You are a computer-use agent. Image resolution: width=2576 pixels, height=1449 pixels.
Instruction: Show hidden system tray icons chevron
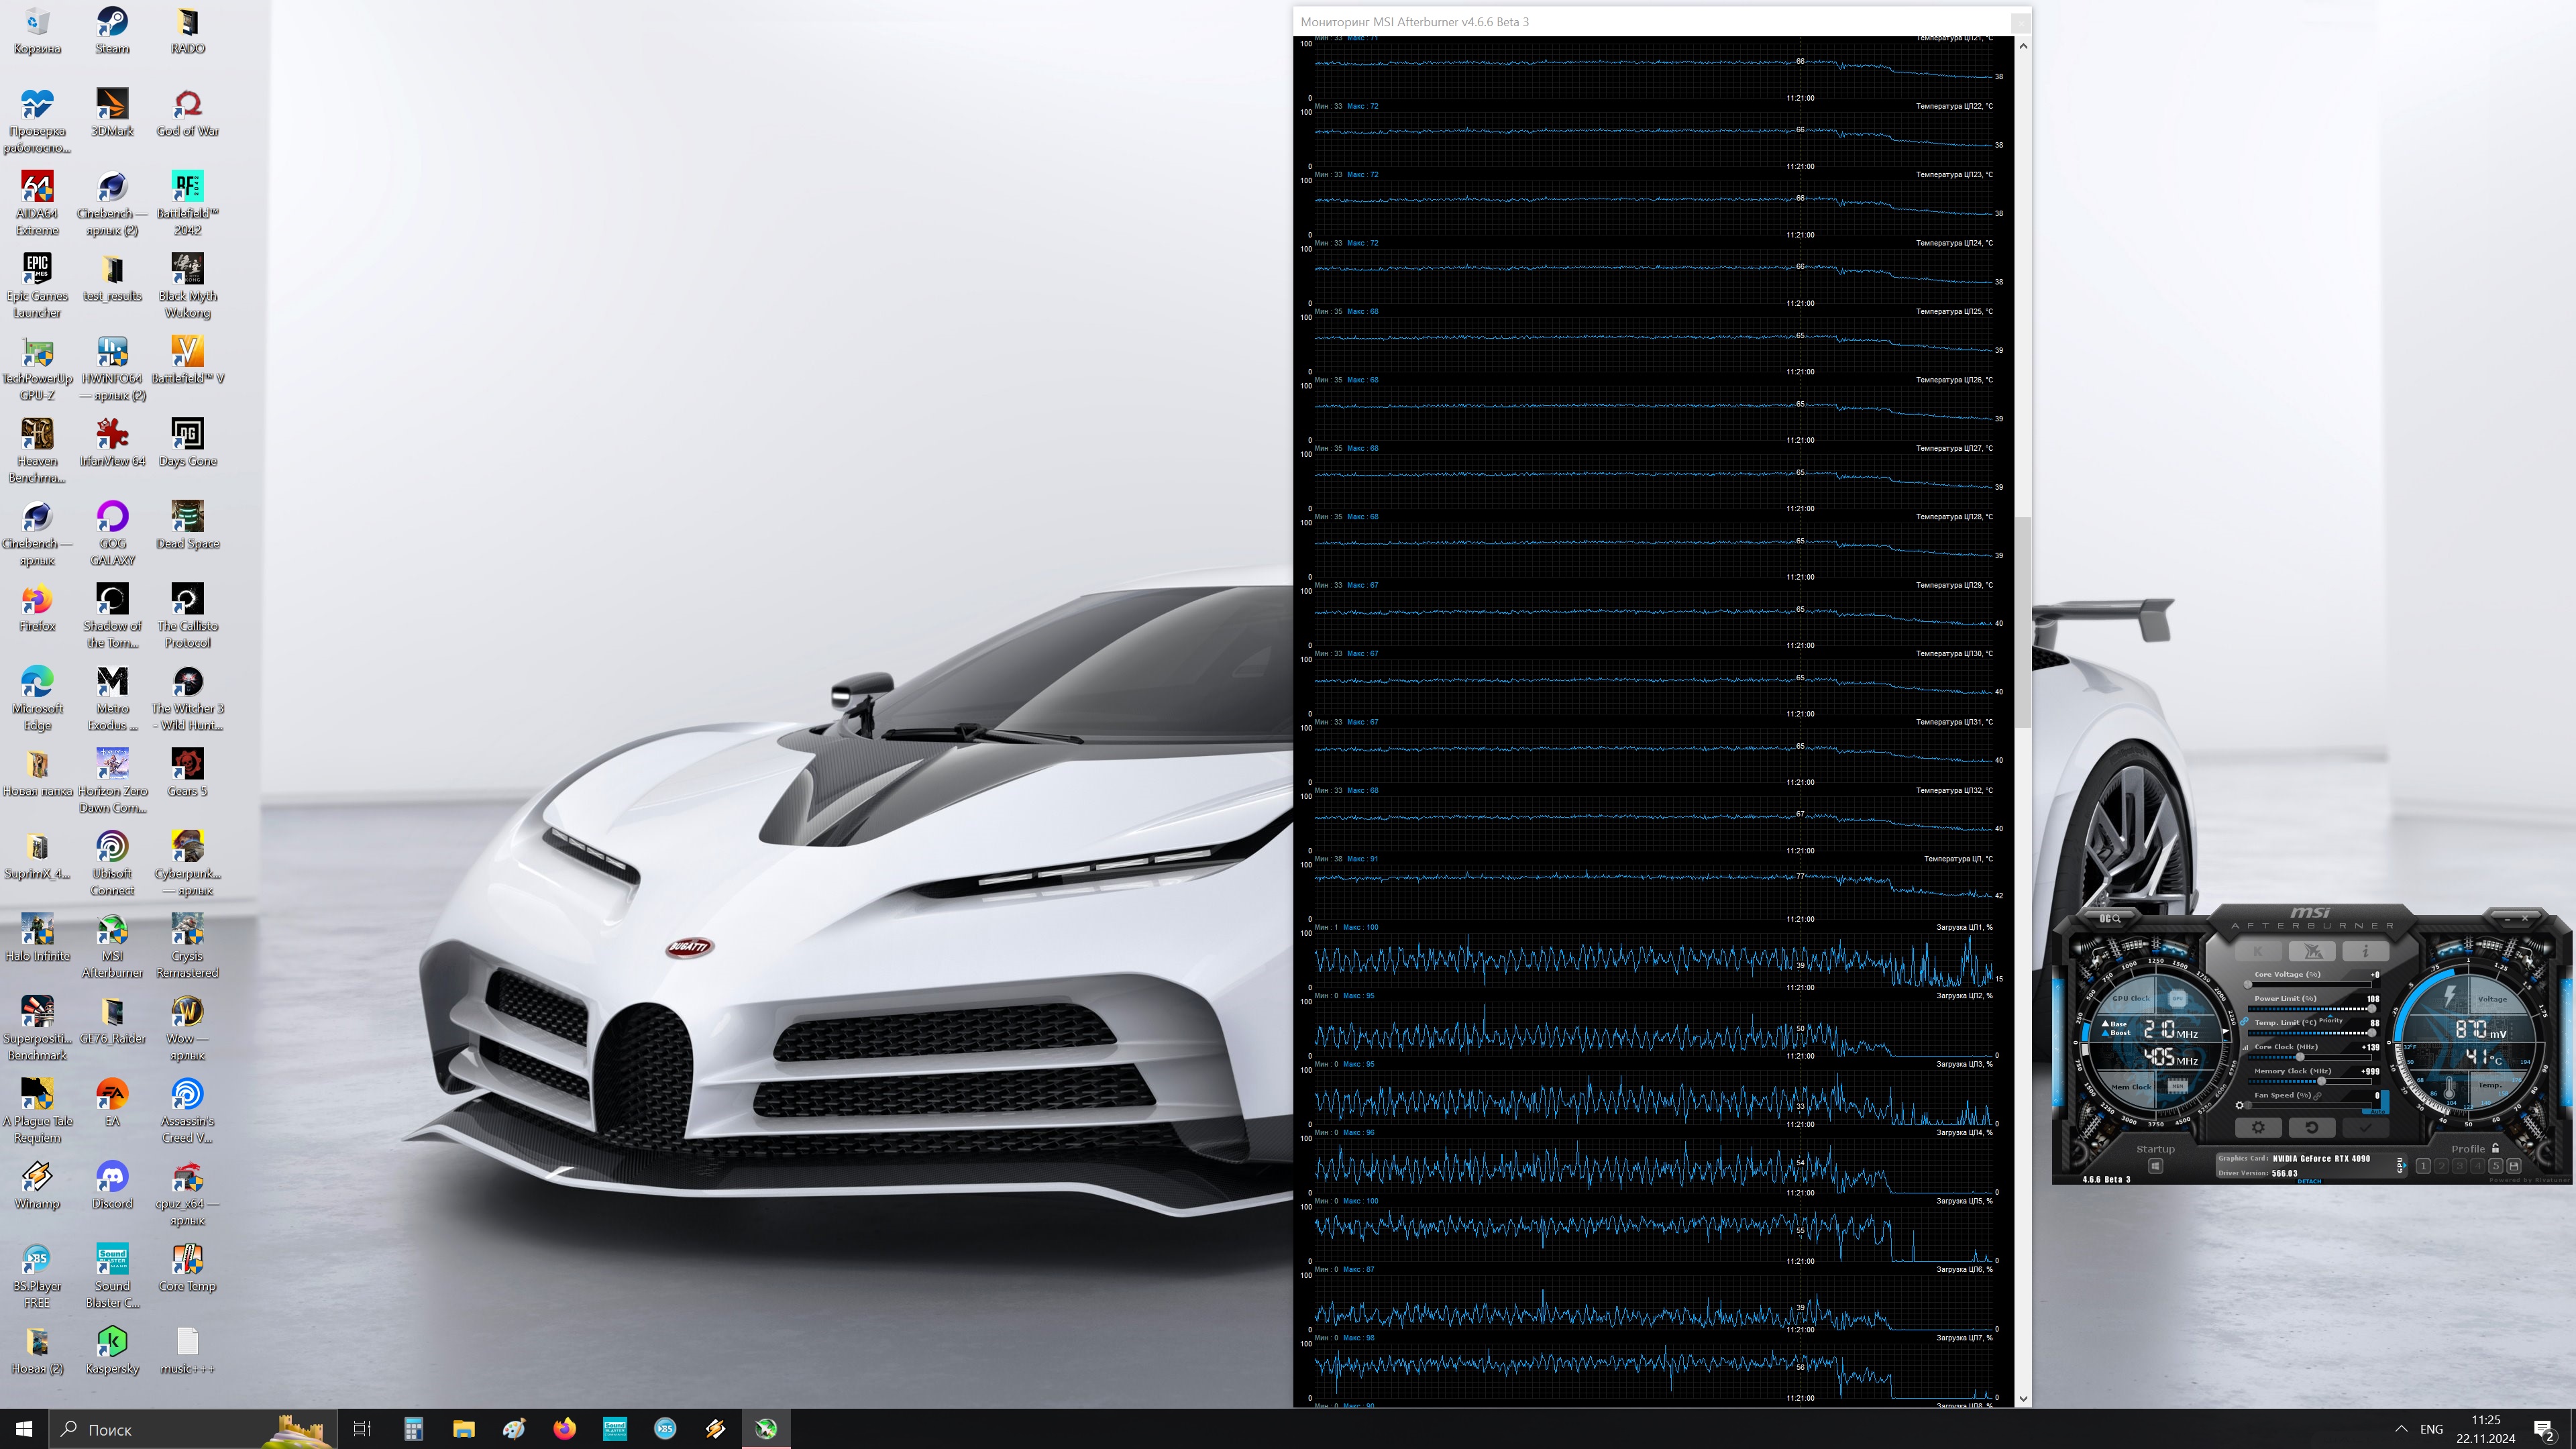(2401, 1429)
